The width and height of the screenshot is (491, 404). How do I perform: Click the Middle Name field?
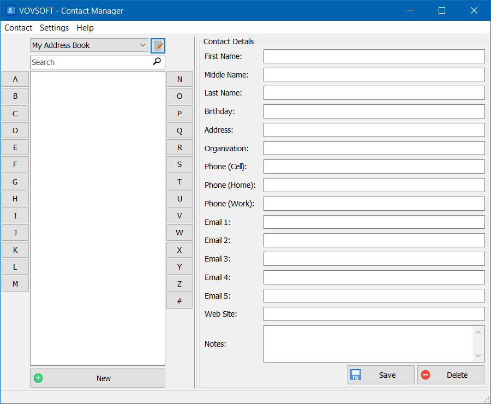[x=374, y=75]
